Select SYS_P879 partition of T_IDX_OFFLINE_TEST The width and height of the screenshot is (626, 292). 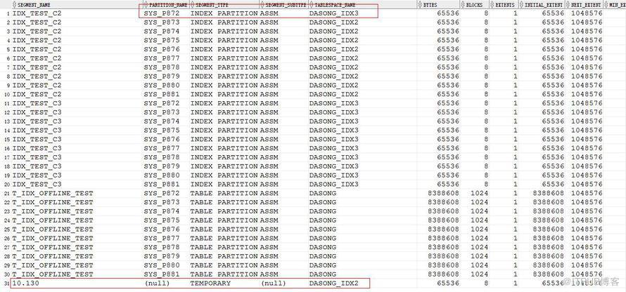[x=162, y=256]
